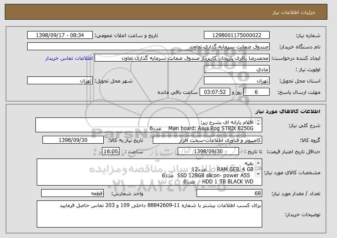Screen dimensions: 337x238
Task: Click the delivery city field تهران
Action: pos(60,81)
